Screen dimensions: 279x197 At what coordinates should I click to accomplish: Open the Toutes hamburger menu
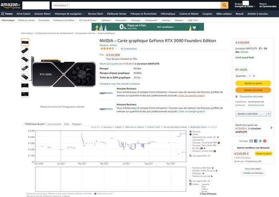click(7, 14)
